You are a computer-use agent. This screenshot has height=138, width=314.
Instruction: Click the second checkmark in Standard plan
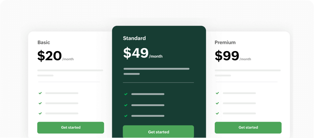(x=126, y=105)
